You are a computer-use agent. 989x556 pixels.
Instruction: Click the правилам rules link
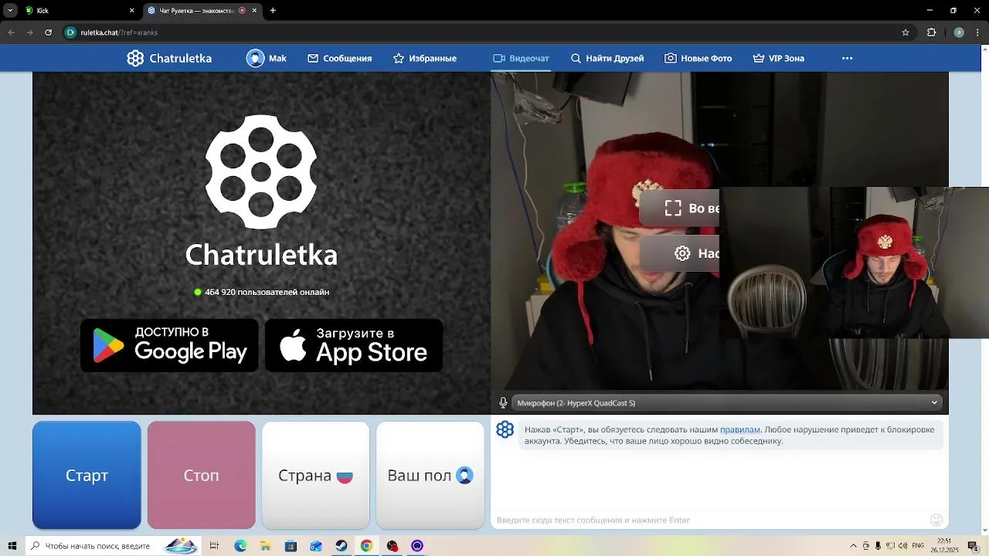point(740,429)
